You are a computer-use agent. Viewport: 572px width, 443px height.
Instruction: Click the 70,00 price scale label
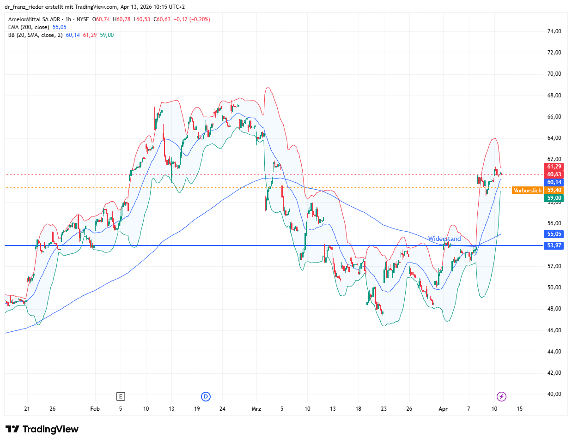[x=554, y=74]
